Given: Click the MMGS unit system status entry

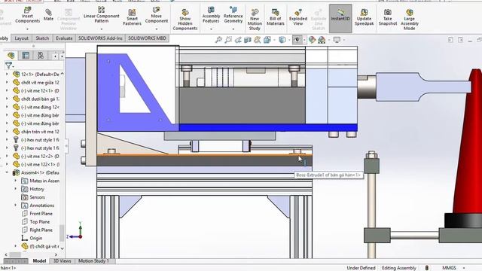Looking at the screenshot, I should [x=449, y=268].
